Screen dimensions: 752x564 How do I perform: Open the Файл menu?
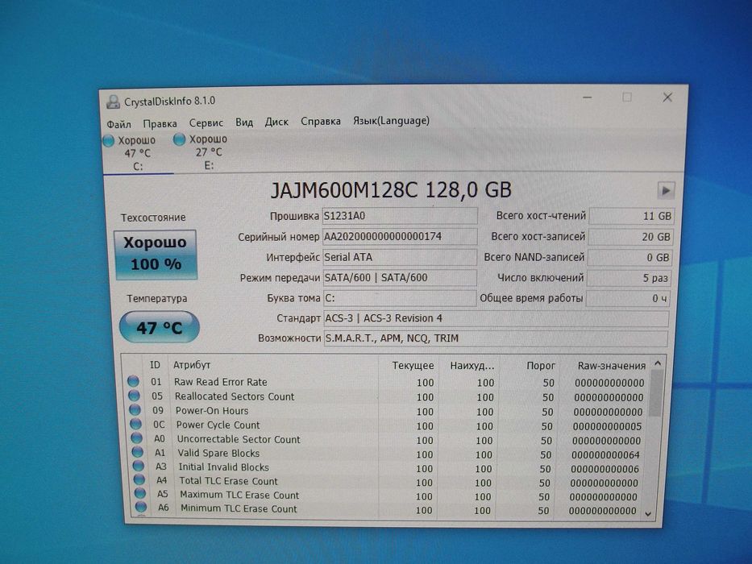point(118,124)
